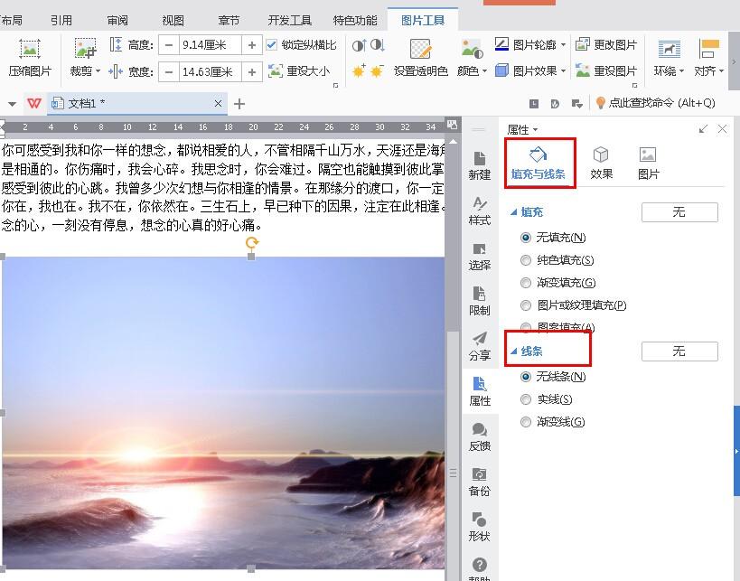Increase picture contrast icon
This screenshot has height=581, width=740.
pos(359,45)
